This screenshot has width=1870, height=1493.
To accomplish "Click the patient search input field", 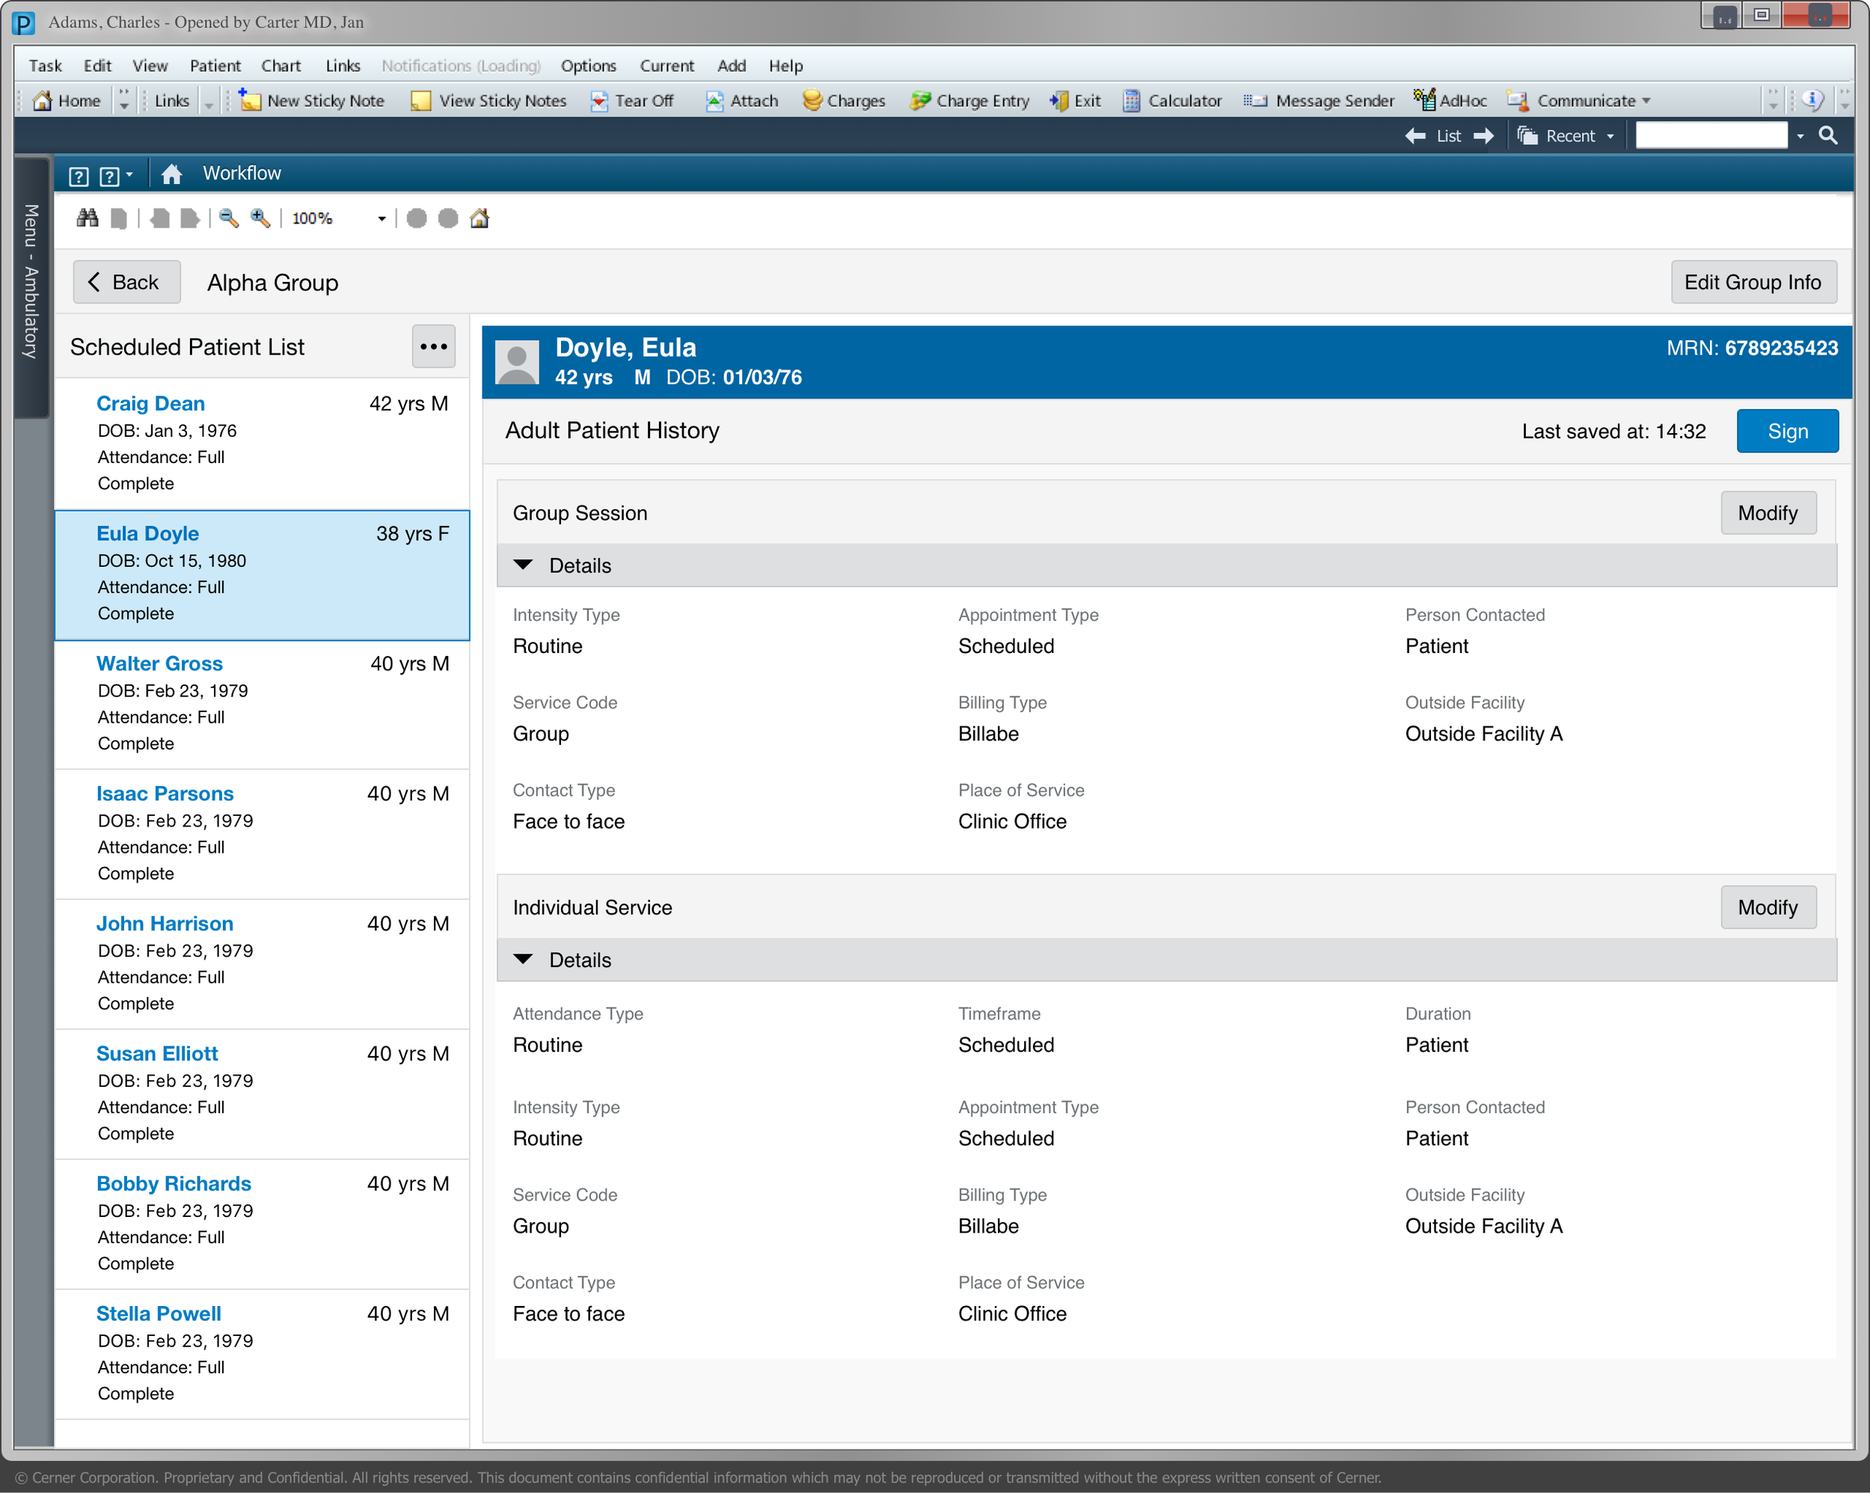I will coord(1711,135).
